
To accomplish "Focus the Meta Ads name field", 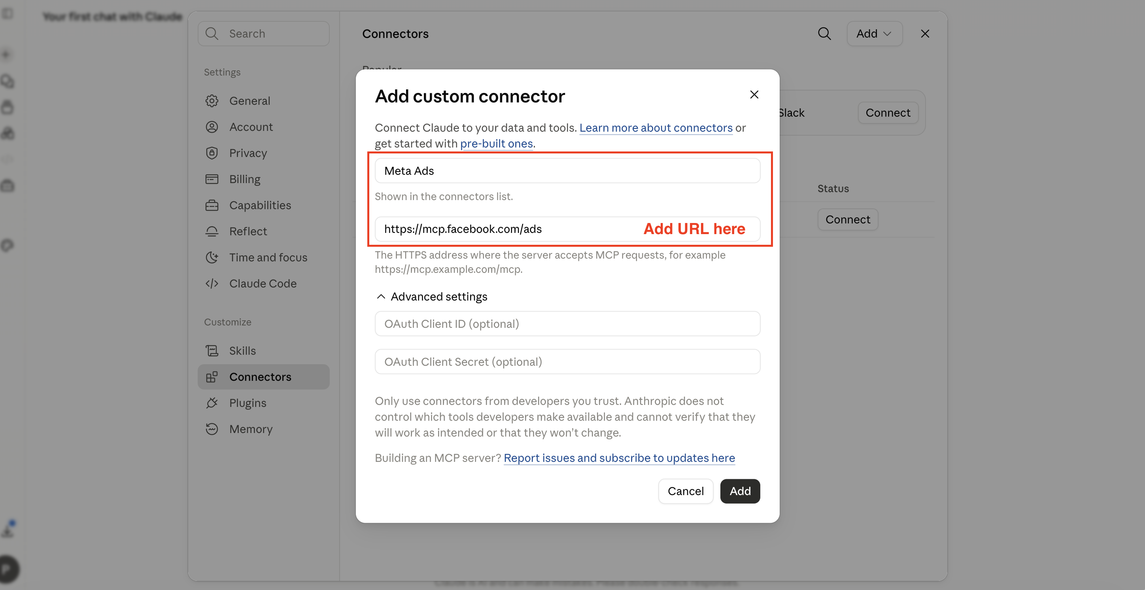I will pos(568,171).
